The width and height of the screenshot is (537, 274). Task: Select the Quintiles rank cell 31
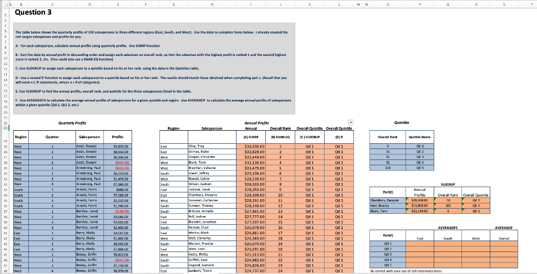[x=388, y=152]
